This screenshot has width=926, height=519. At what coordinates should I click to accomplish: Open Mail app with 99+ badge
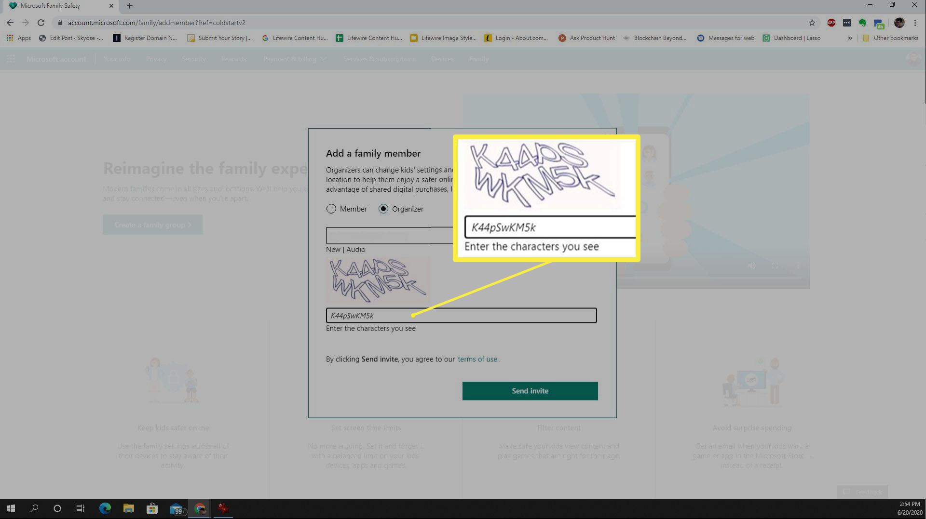(x=177, y=509)
